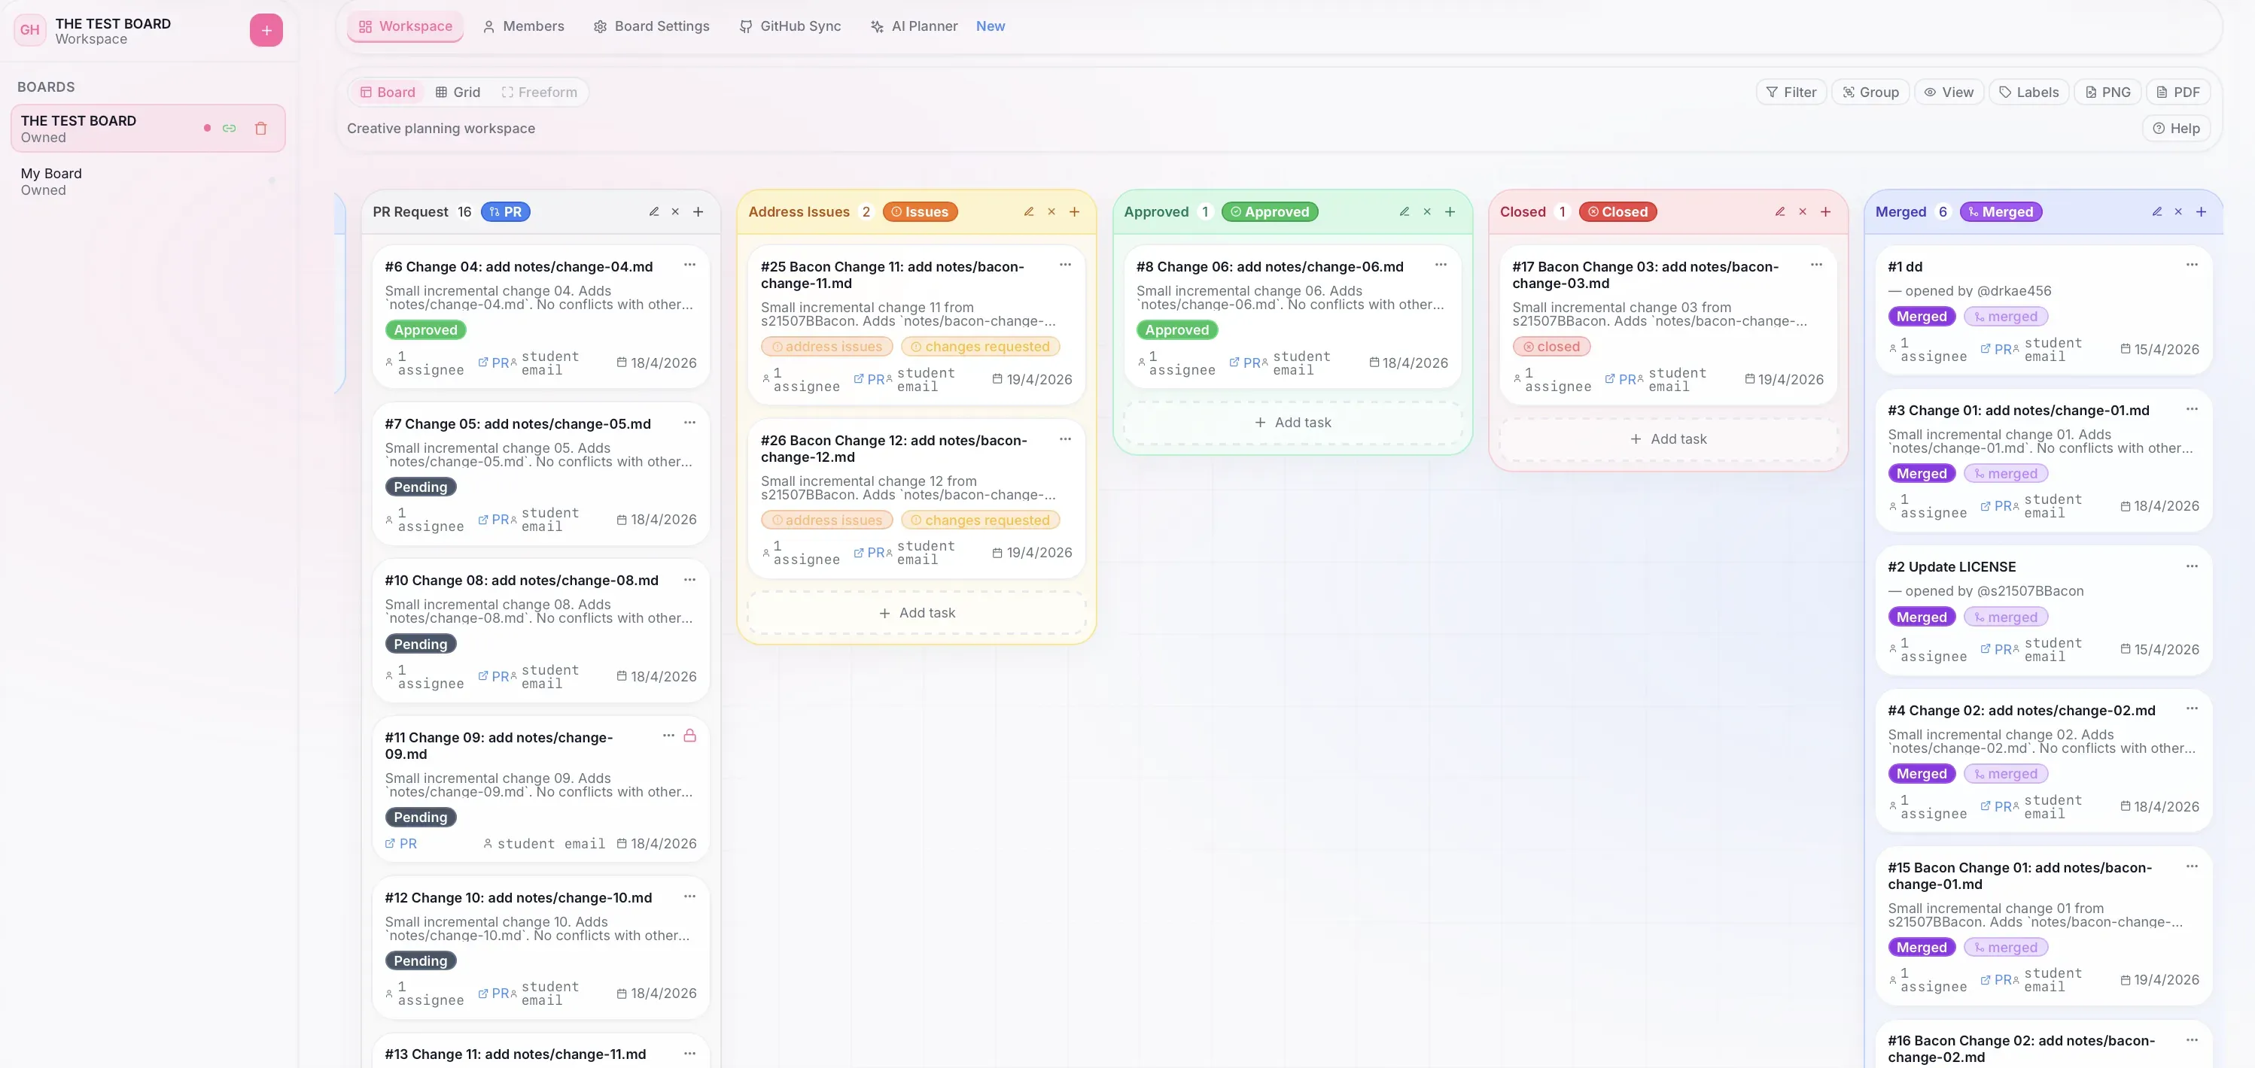Click the link icon on THE TEST BOARD
The width and height of the screenshot is (2255, 1068).
[x=230, y=128]
